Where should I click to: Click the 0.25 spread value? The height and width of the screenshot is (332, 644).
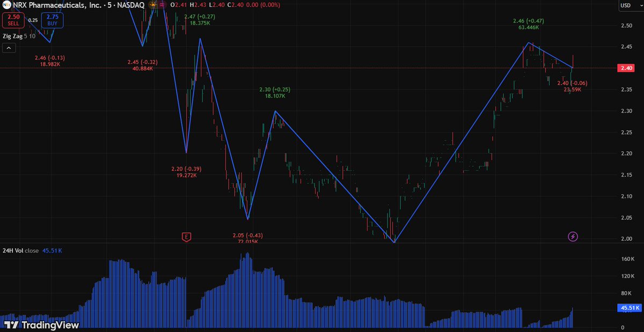[33, 20]
